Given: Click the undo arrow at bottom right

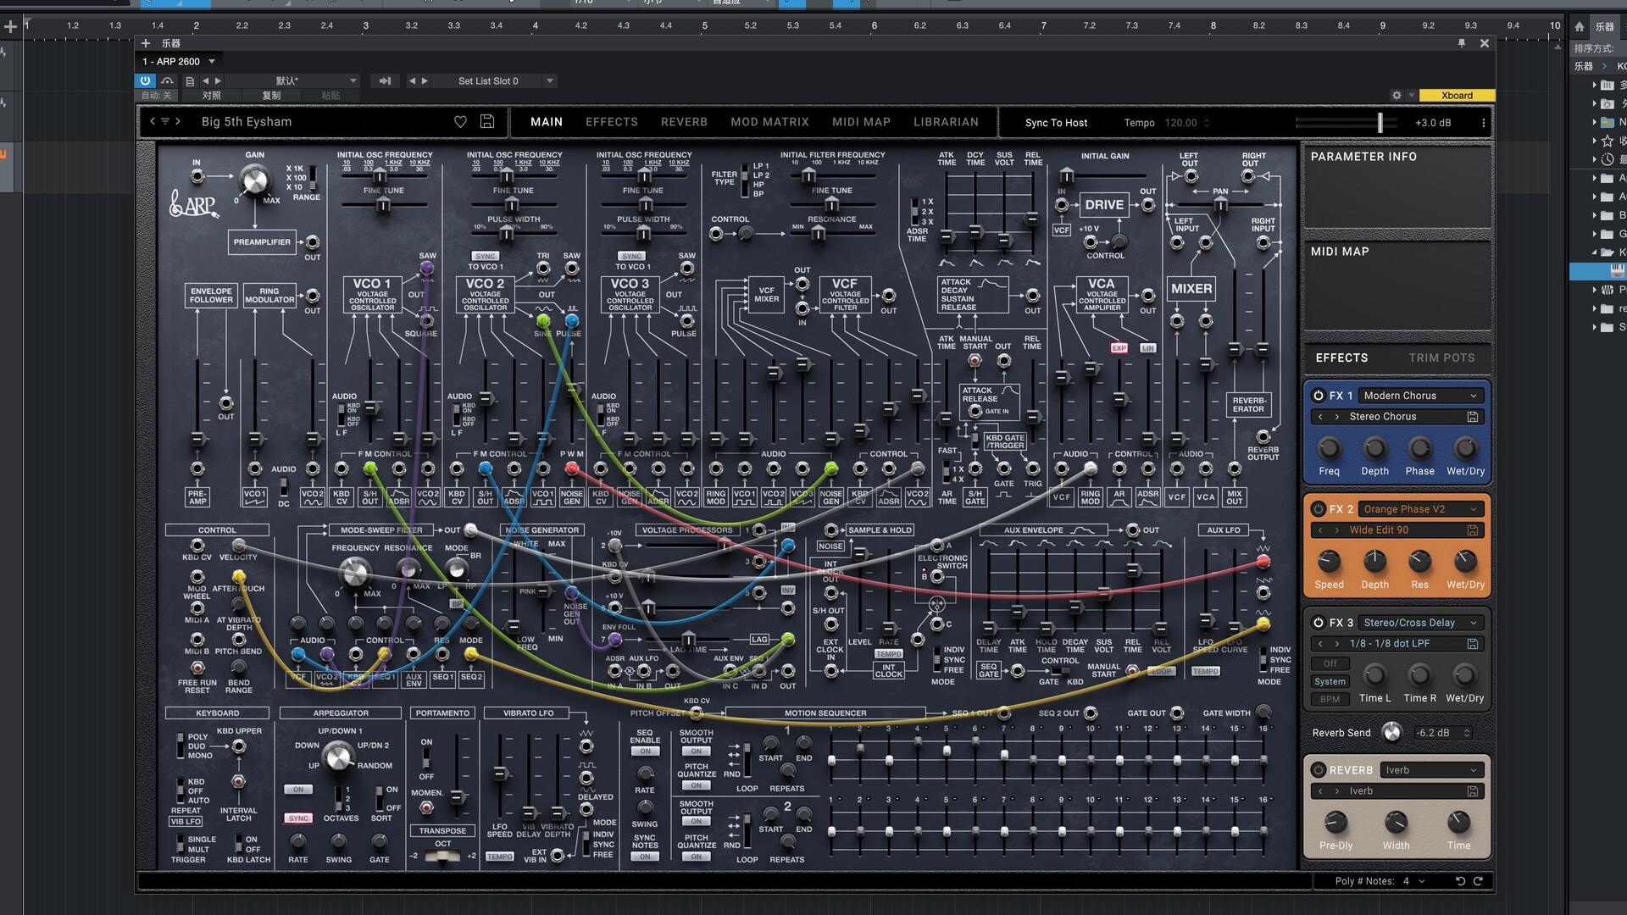Looking at the screenshot, I should point(1460,881).
